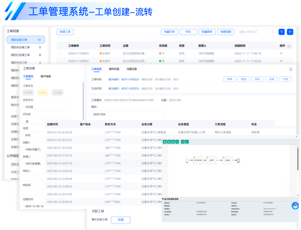Switch to the 客户信息 tab

46,76
